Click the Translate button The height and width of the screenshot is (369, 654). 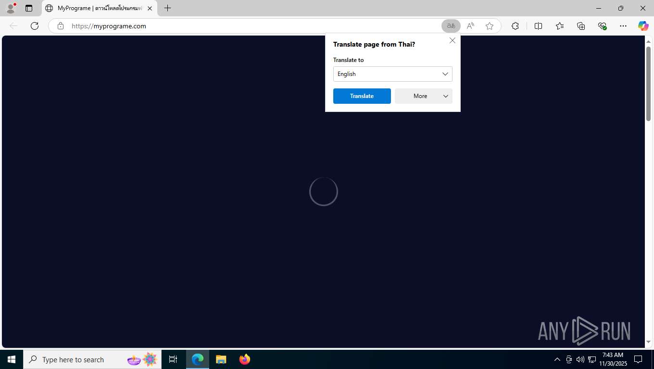[362, 96]
